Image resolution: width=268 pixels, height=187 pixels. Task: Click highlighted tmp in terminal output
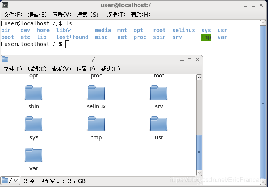tap(206, 37)
